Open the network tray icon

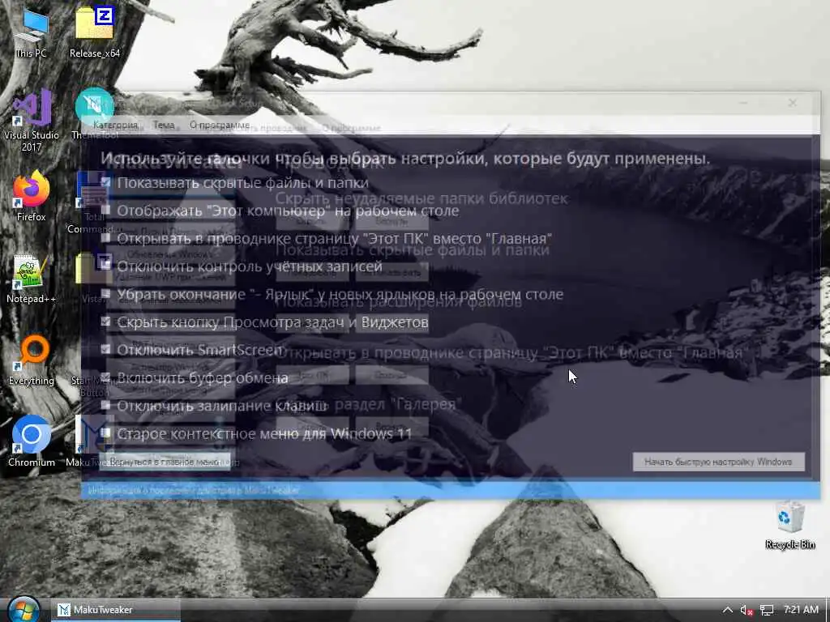click(x=767, y=610)
